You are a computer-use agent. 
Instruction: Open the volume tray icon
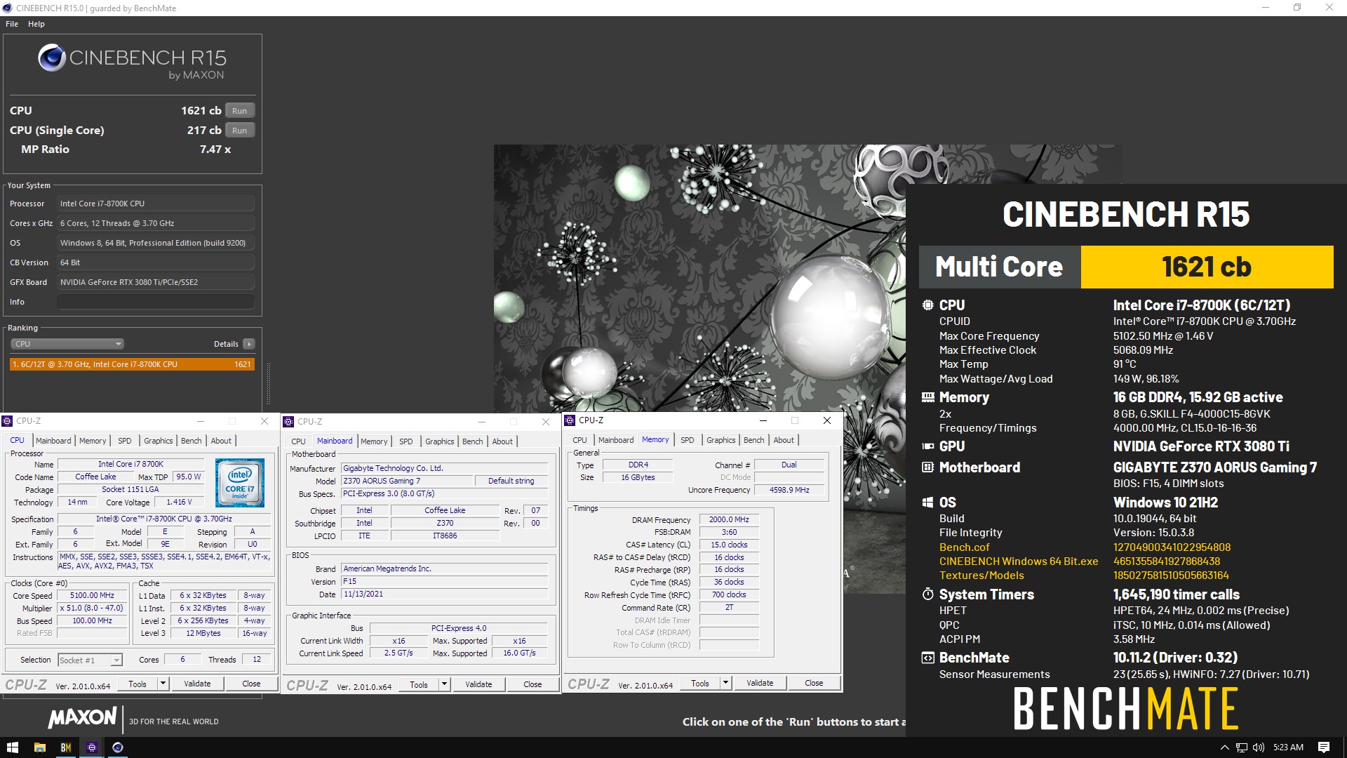pyautogui.click(x=1258, y=747)
